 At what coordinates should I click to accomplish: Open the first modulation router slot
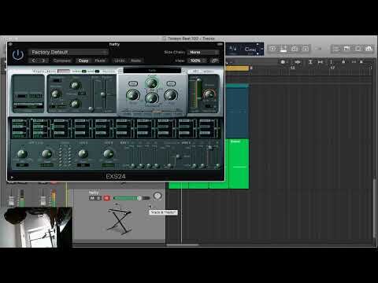(x=20, y=128)
